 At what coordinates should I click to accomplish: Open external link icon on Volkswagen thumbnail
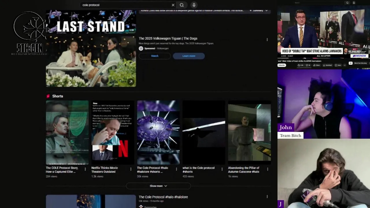point(131,82)
